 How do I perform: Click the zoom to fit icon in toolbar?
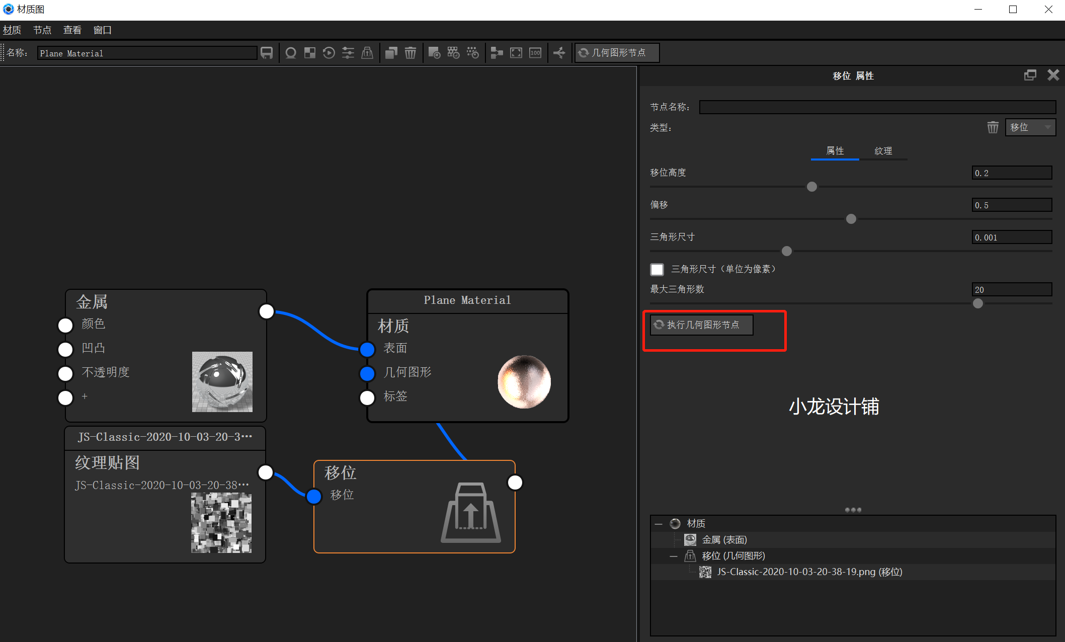pos(516,52)
